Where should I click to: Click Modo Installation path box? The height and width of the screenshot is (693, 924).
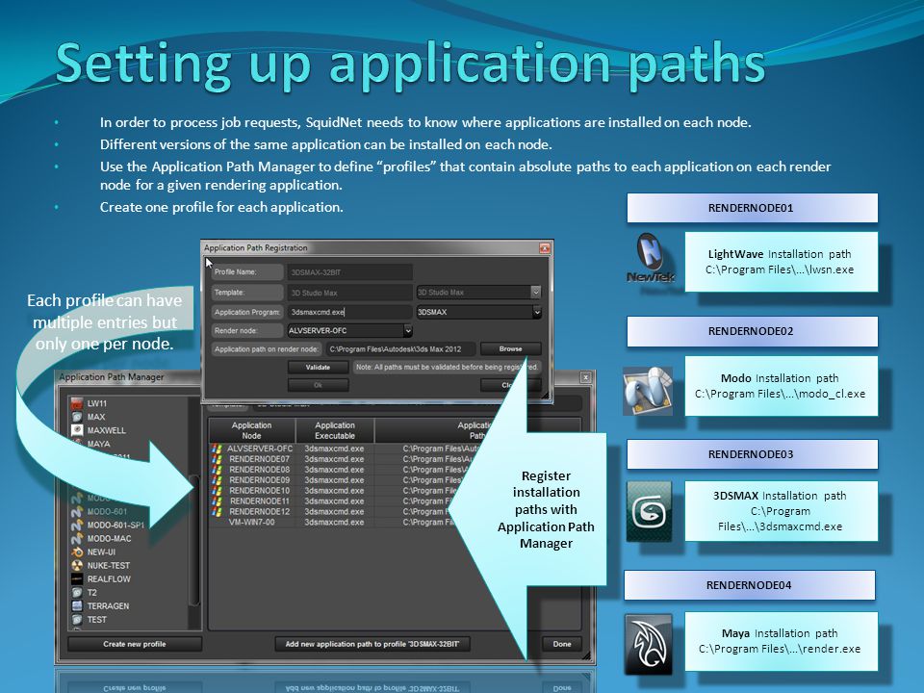pos(781,386)
